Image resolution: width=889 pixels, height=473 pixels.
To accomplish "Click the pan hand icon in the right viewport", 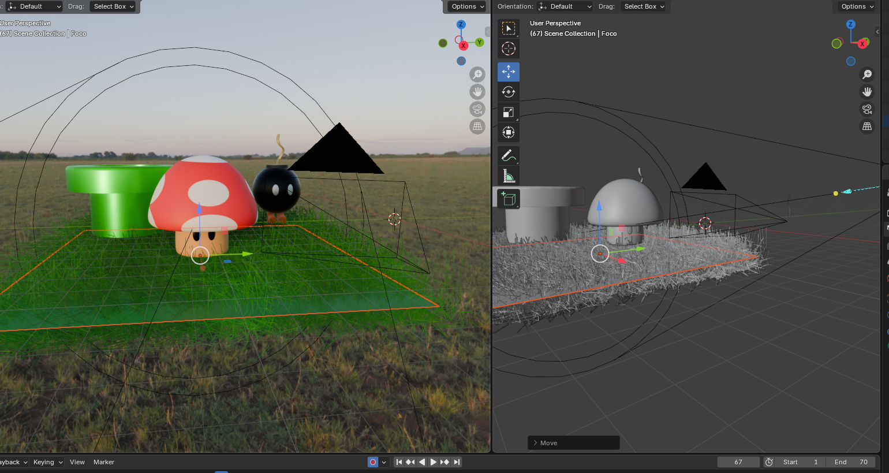I will pos(867,92).
